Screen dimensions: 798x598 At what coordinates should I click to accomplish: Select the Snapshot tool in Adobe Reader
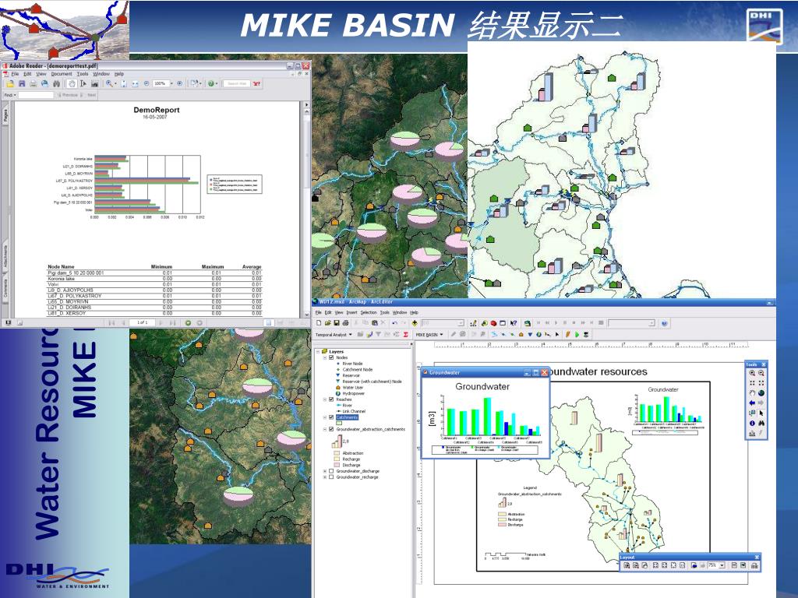point(94,84)
